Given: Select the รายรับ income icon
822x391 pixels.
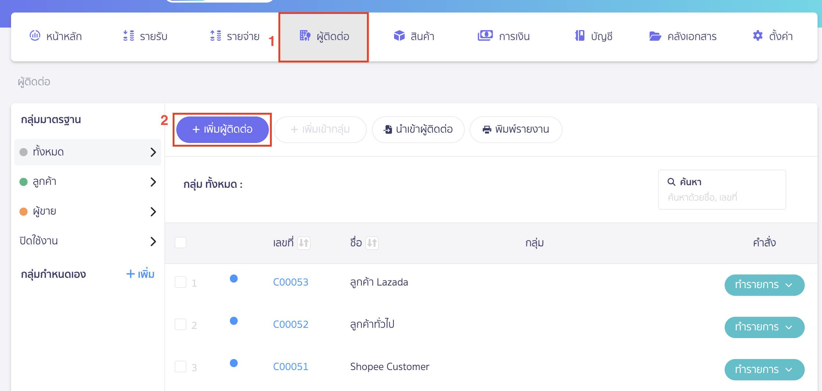Looking at the screenshot, I should point(129,36).
